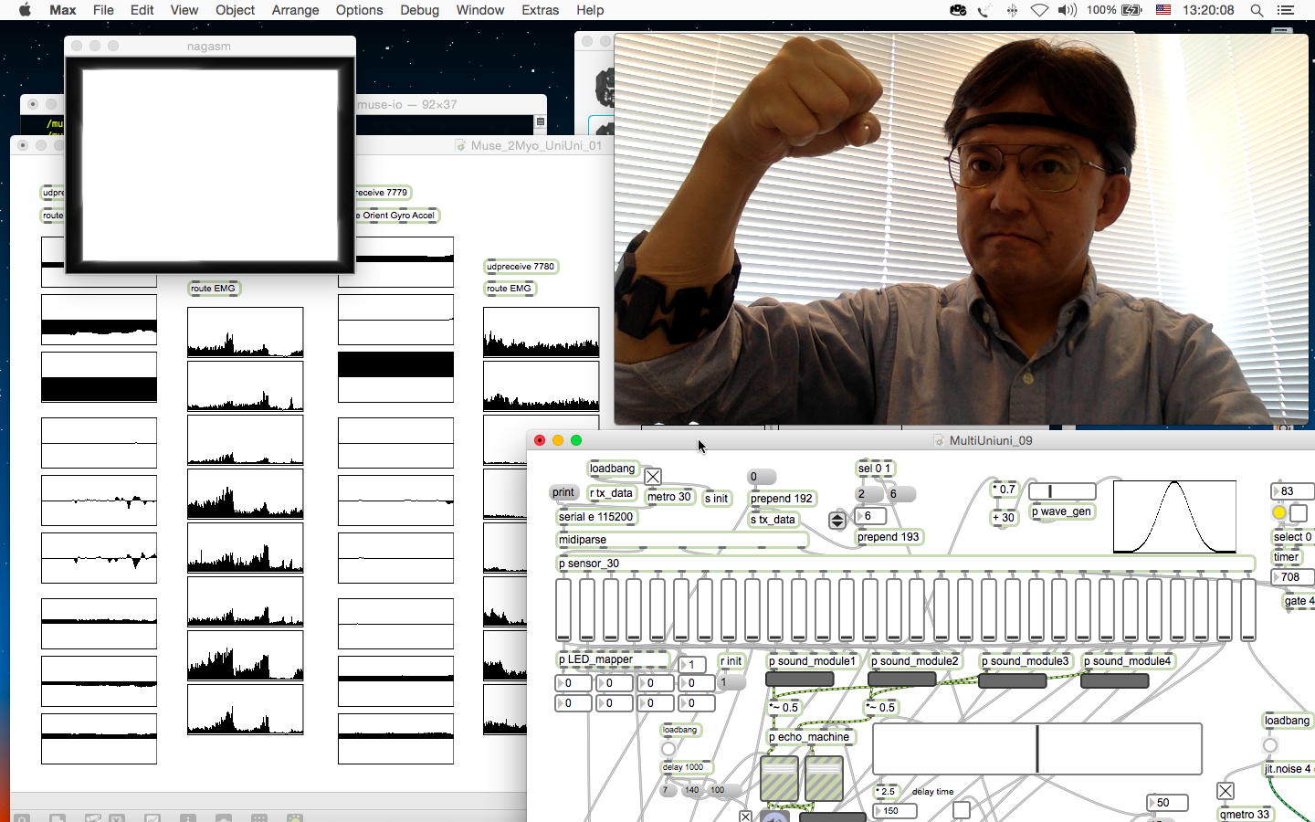
Task: Open the Apple menu
Action: click(25, 10)
